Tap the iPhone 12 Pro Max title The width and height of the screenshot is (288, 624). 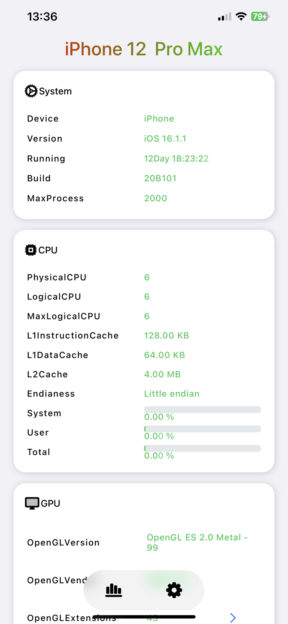(x=144, y=49)
